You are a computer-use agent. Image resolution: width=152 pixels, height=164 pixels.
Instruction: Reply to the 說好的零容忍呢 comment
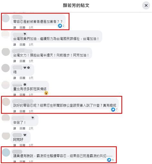22,111
